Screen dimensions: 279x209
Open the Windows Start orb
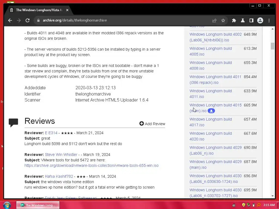click(7, 205)
